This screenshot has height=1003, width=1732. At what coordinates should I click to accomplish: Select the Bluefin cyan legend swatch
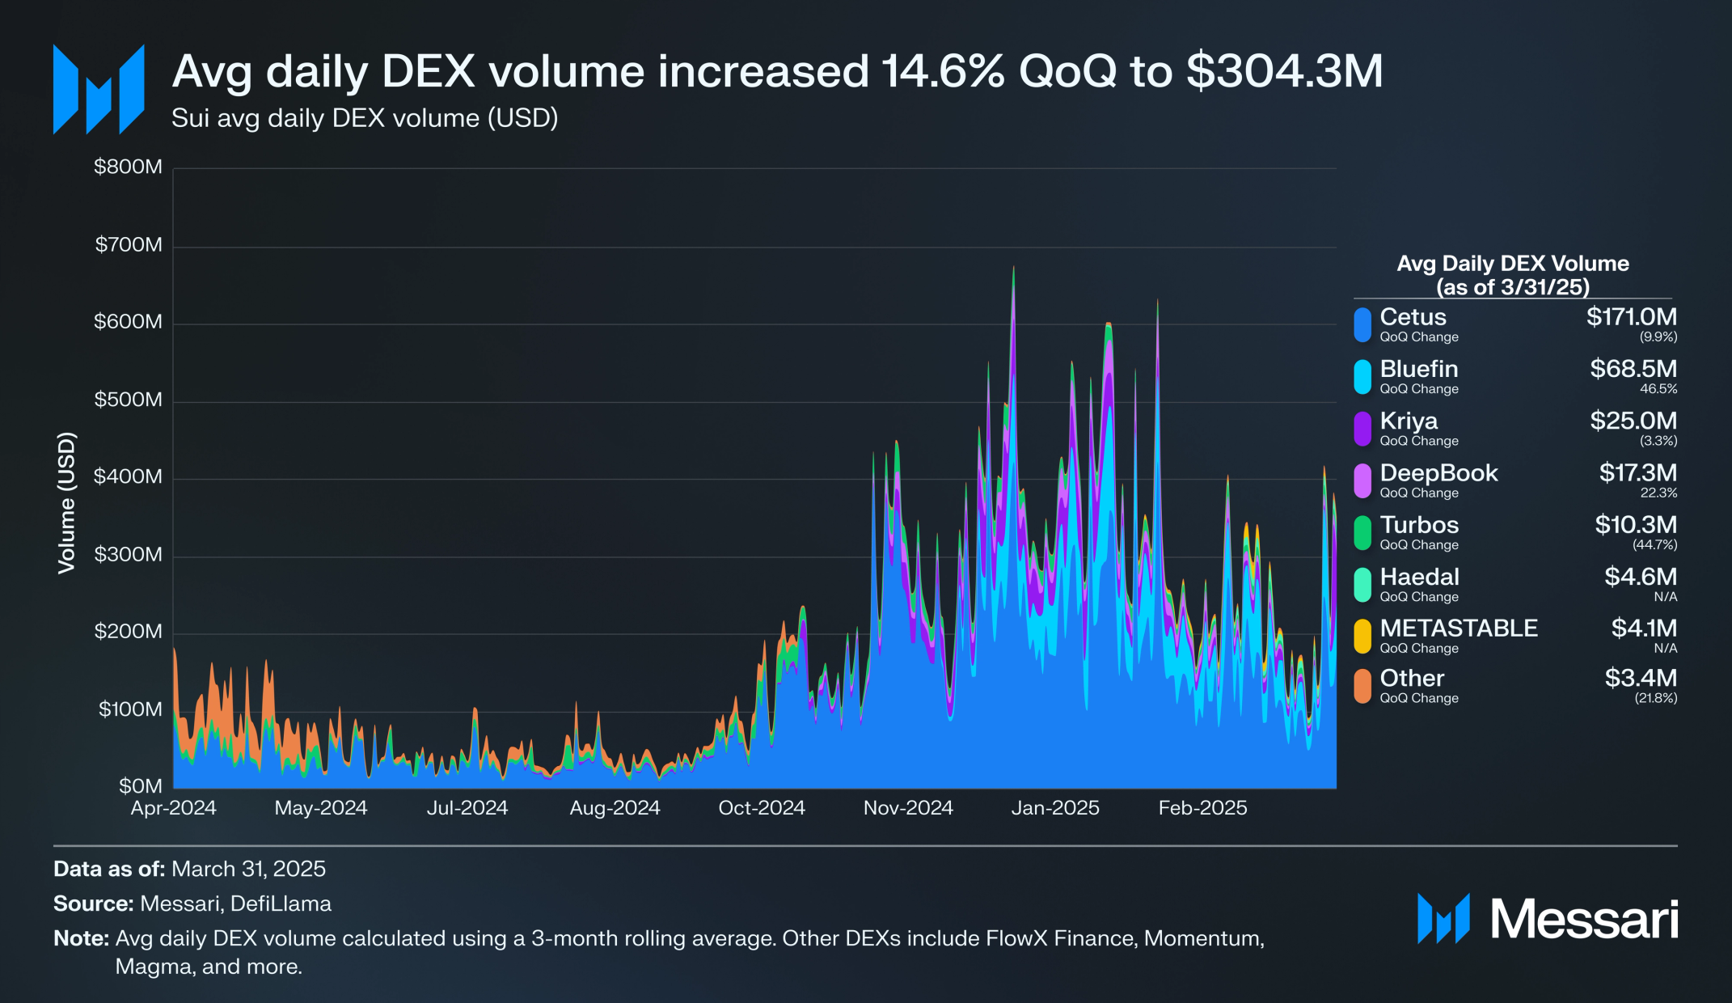pos(1362,377)
